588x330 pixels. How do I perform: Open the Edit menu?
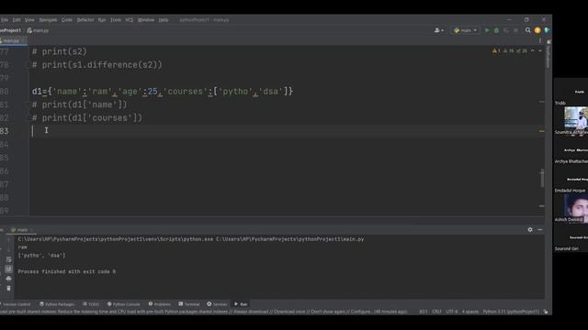point(17,20)
